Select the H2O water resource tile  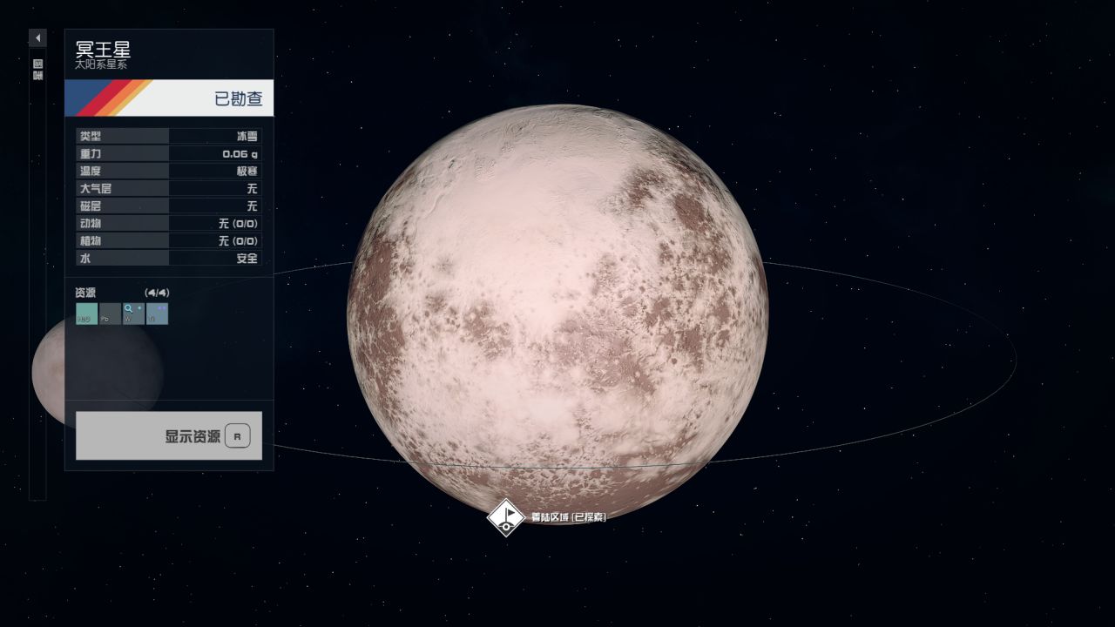pyautogui.click(x=87, y=313)
